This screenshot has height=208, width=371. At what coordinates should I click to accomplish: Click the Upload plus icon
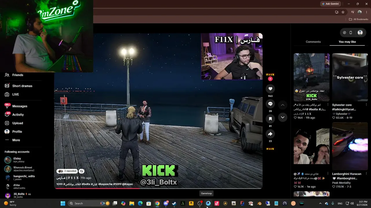tap(7, 123)
